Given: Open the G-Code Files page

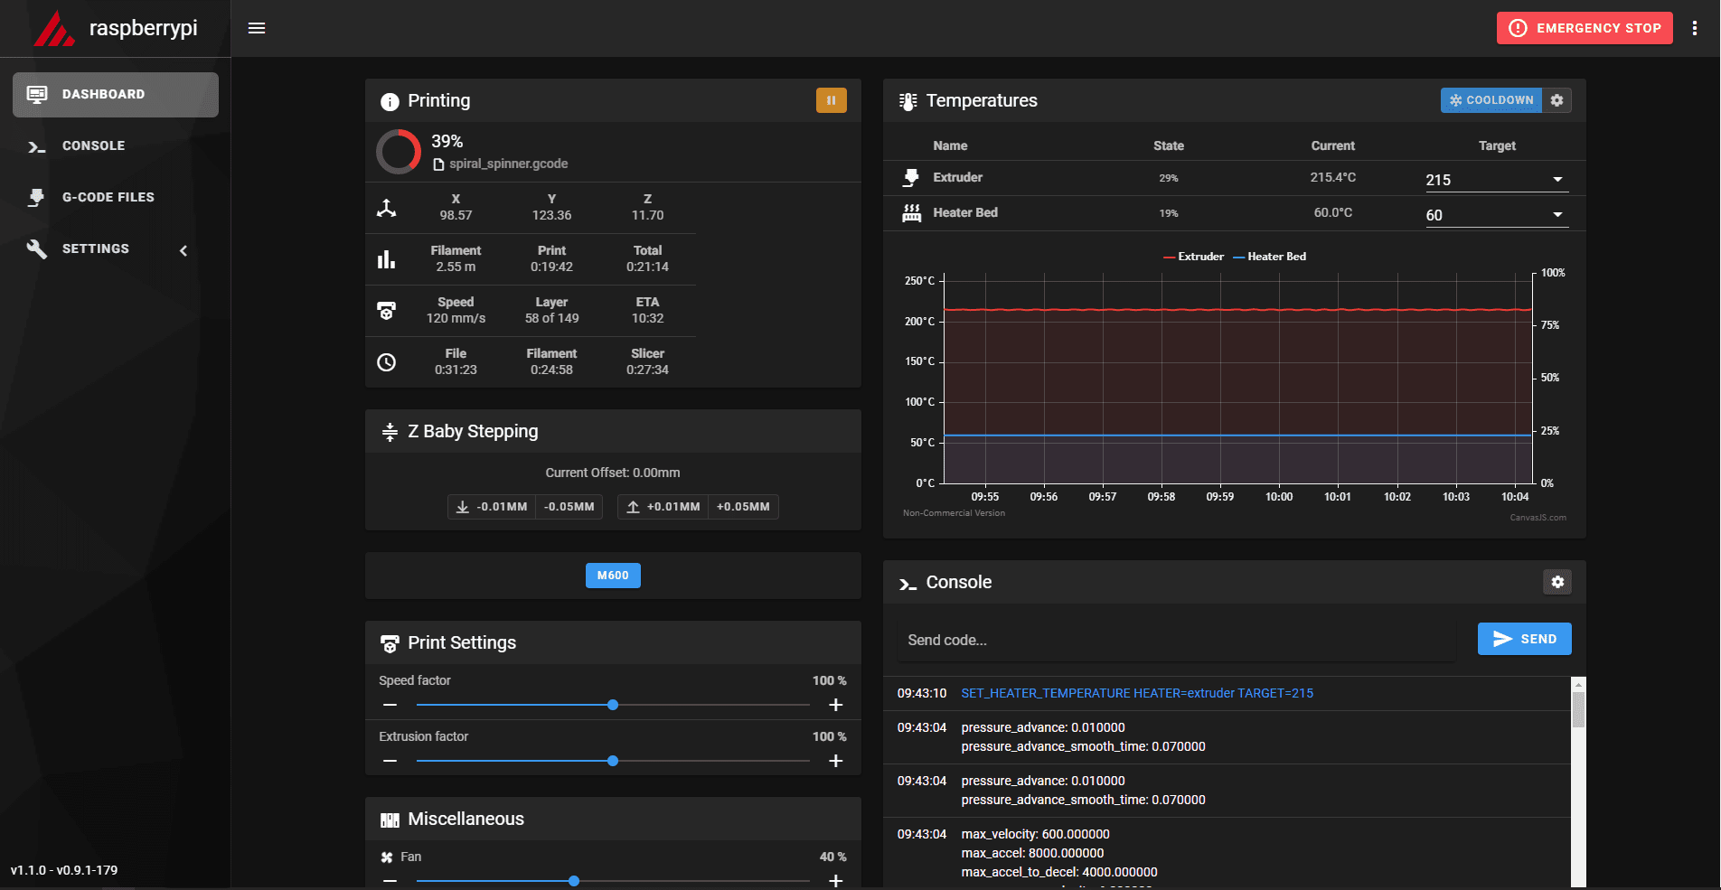Looking at the screenshot, I should (x=116, y=198).
